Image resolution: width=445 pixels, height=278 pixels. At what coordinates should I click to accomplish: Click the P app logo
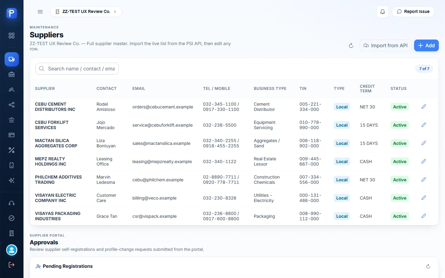click(x=11, y=13)
